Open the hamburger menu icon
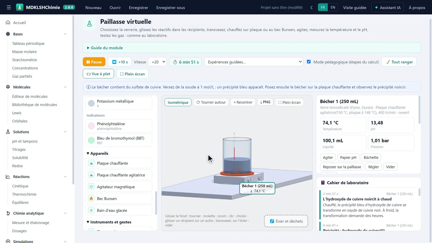 [x=9, y=7]
